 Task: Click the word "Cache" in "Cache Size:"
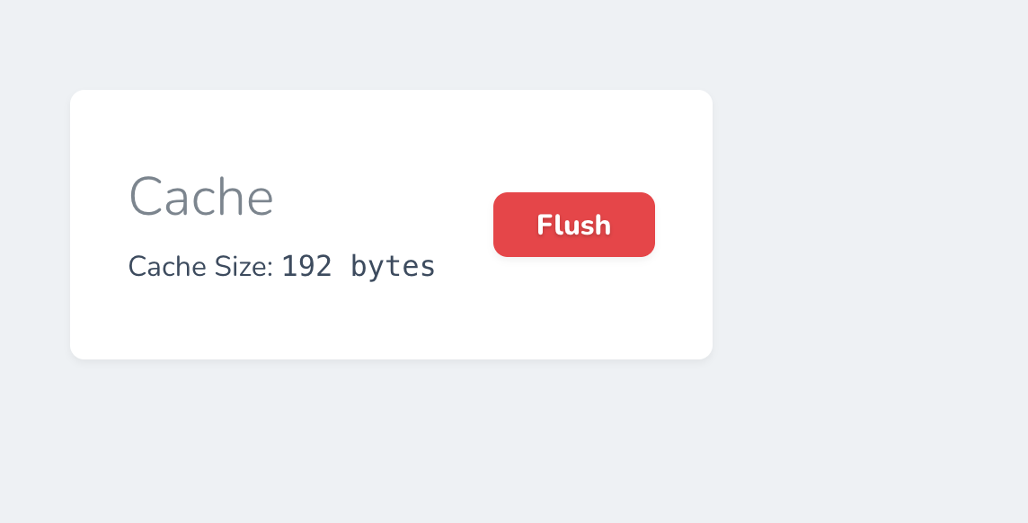155,267
